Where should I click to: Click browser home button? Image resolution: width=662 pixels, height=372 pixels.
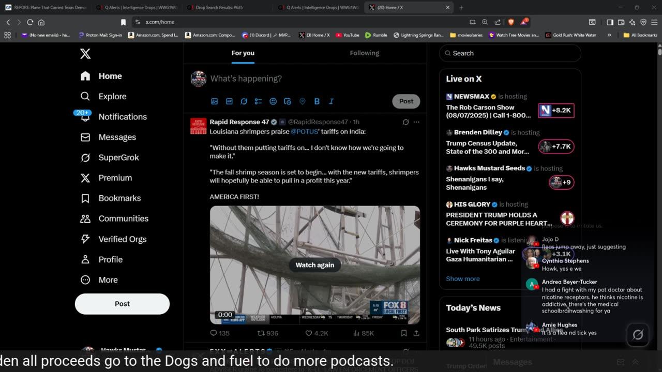[x=41, y=22]
